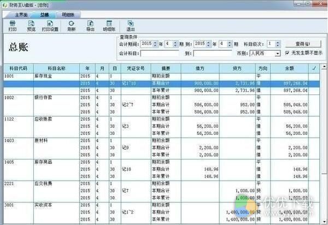Open 预览 (Print Preview) from toolbar

tap(31, 26)
